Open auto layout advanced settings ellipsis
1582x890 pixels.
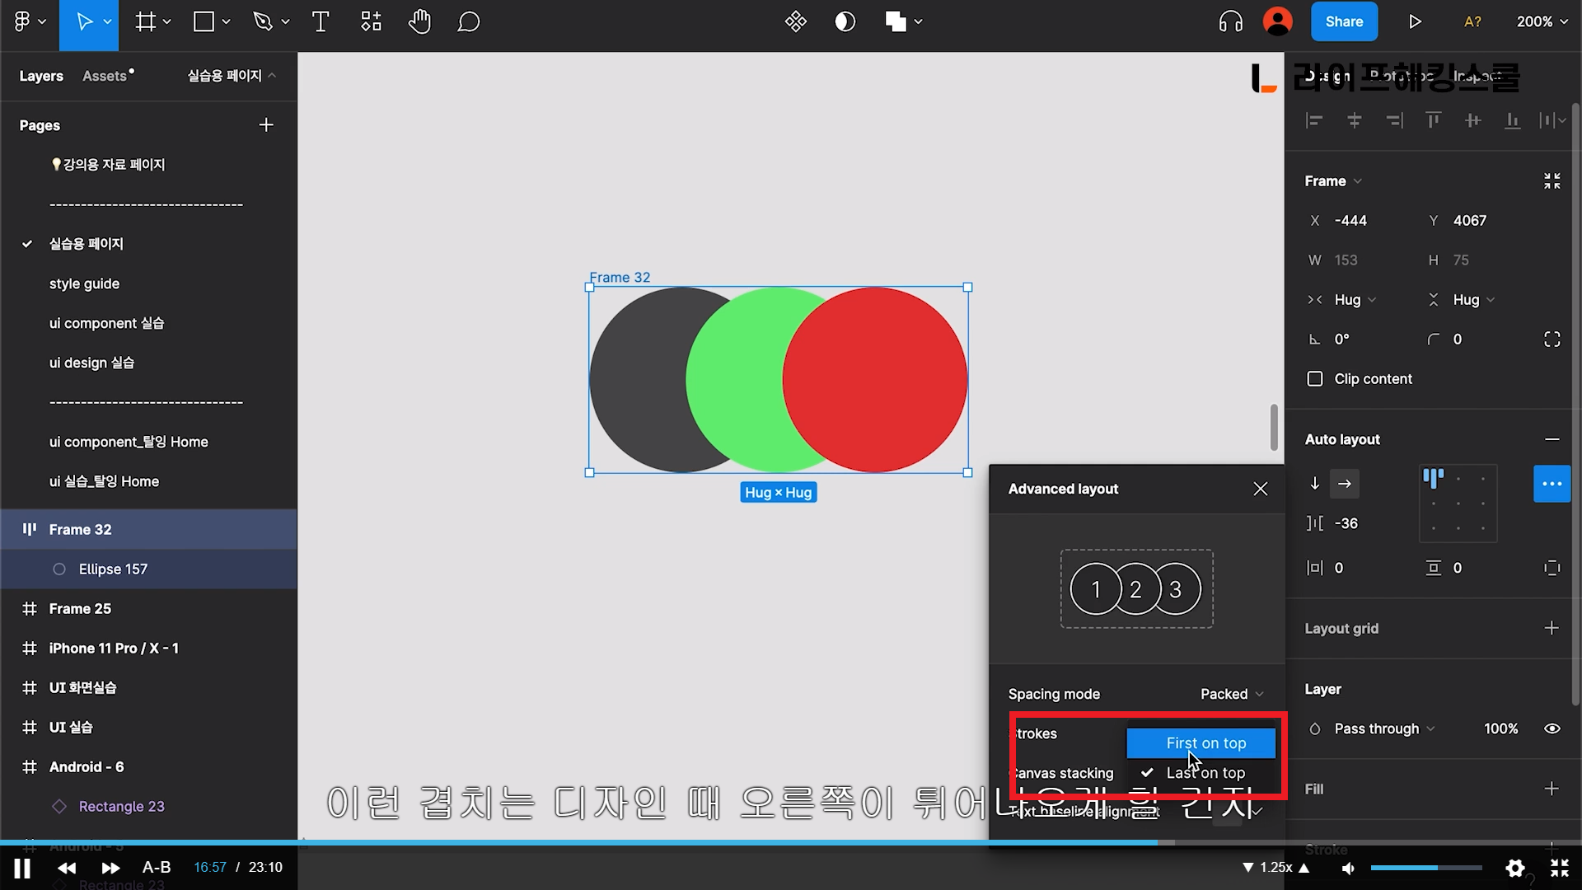coord(1552,484)
